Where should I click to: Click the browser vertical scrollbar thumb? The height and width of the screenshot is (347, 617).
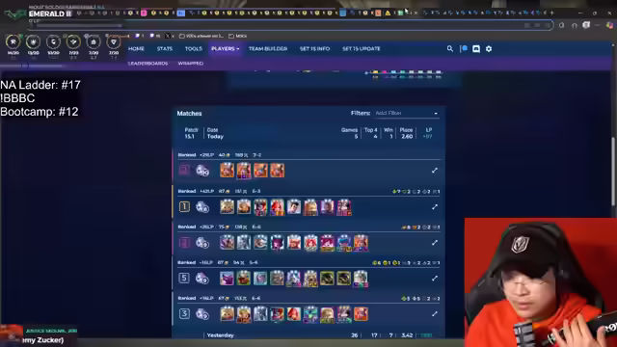(612, 172)
